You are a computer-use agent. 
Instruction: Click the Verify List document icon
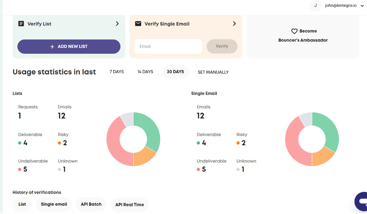coord(21,24)
